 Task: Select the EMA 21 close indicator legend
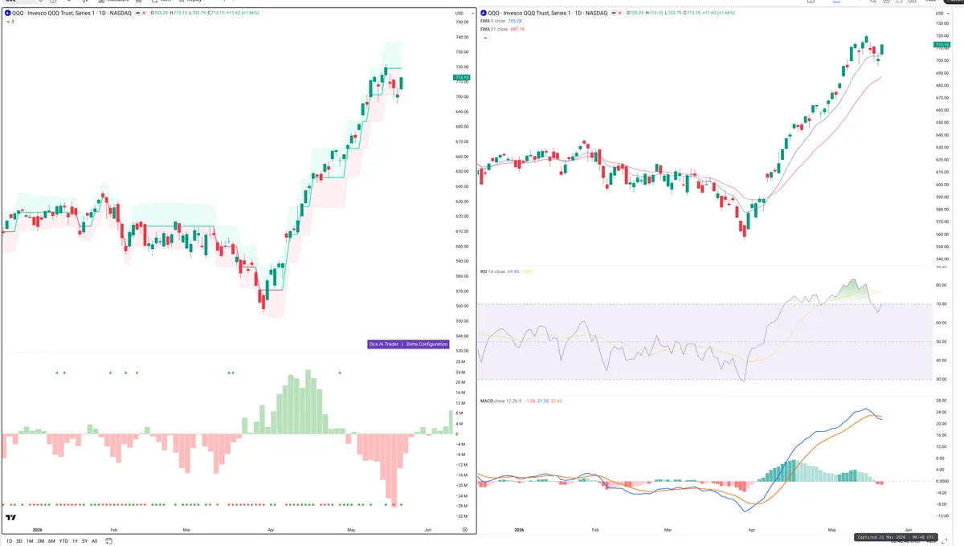click(x=502, y=29)
